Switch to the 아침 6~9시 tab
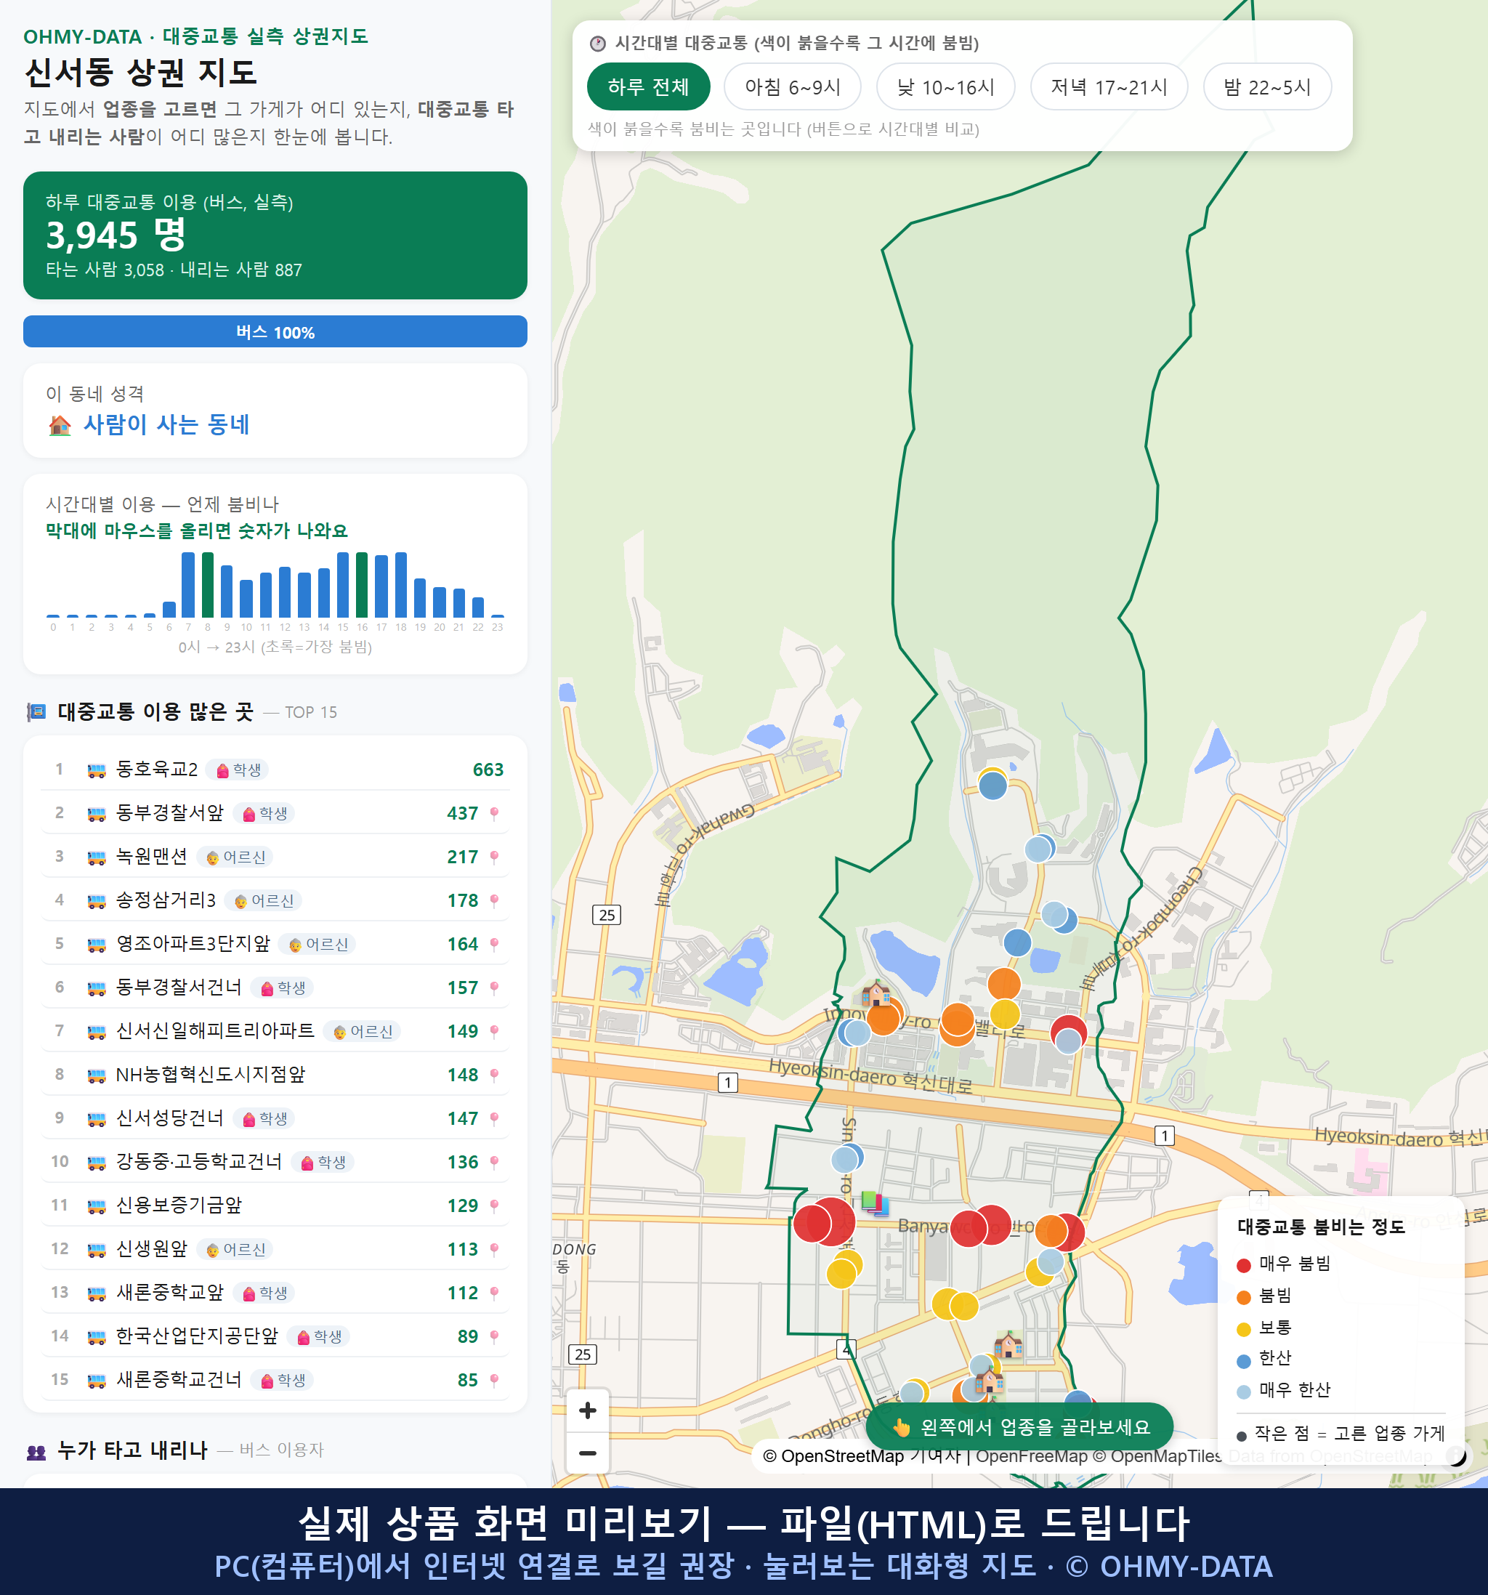This screenshot has height=1595, width=1488. tap(792, 86)
